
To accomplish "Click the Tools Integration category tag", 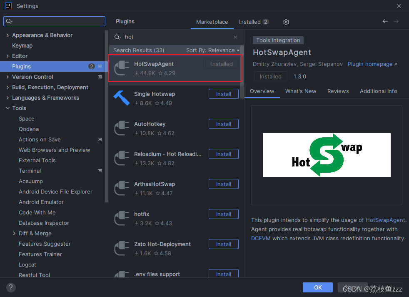I will coord(278,40).
